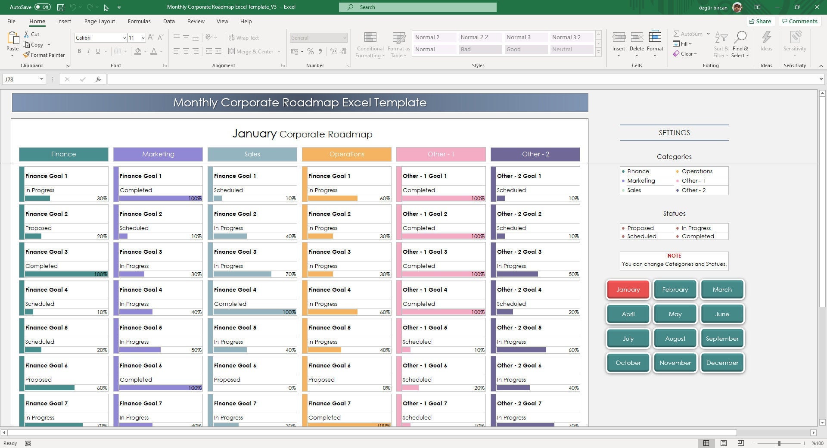Image resolution: width=827 pixels, height=448 pixels.
Task: Select the Font Color swatch
Action: [x=154, y=51]
